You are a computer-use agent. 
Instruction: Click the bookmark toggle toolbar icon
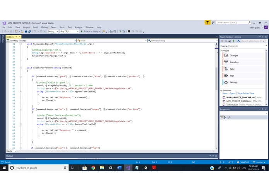tap(129, 31)
